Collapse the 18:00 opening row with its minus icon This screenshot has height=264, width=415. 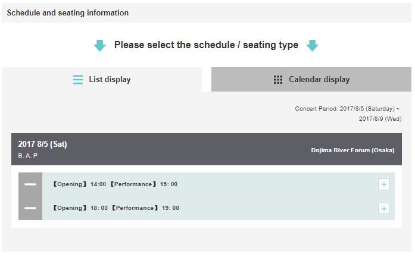[30, 208]
